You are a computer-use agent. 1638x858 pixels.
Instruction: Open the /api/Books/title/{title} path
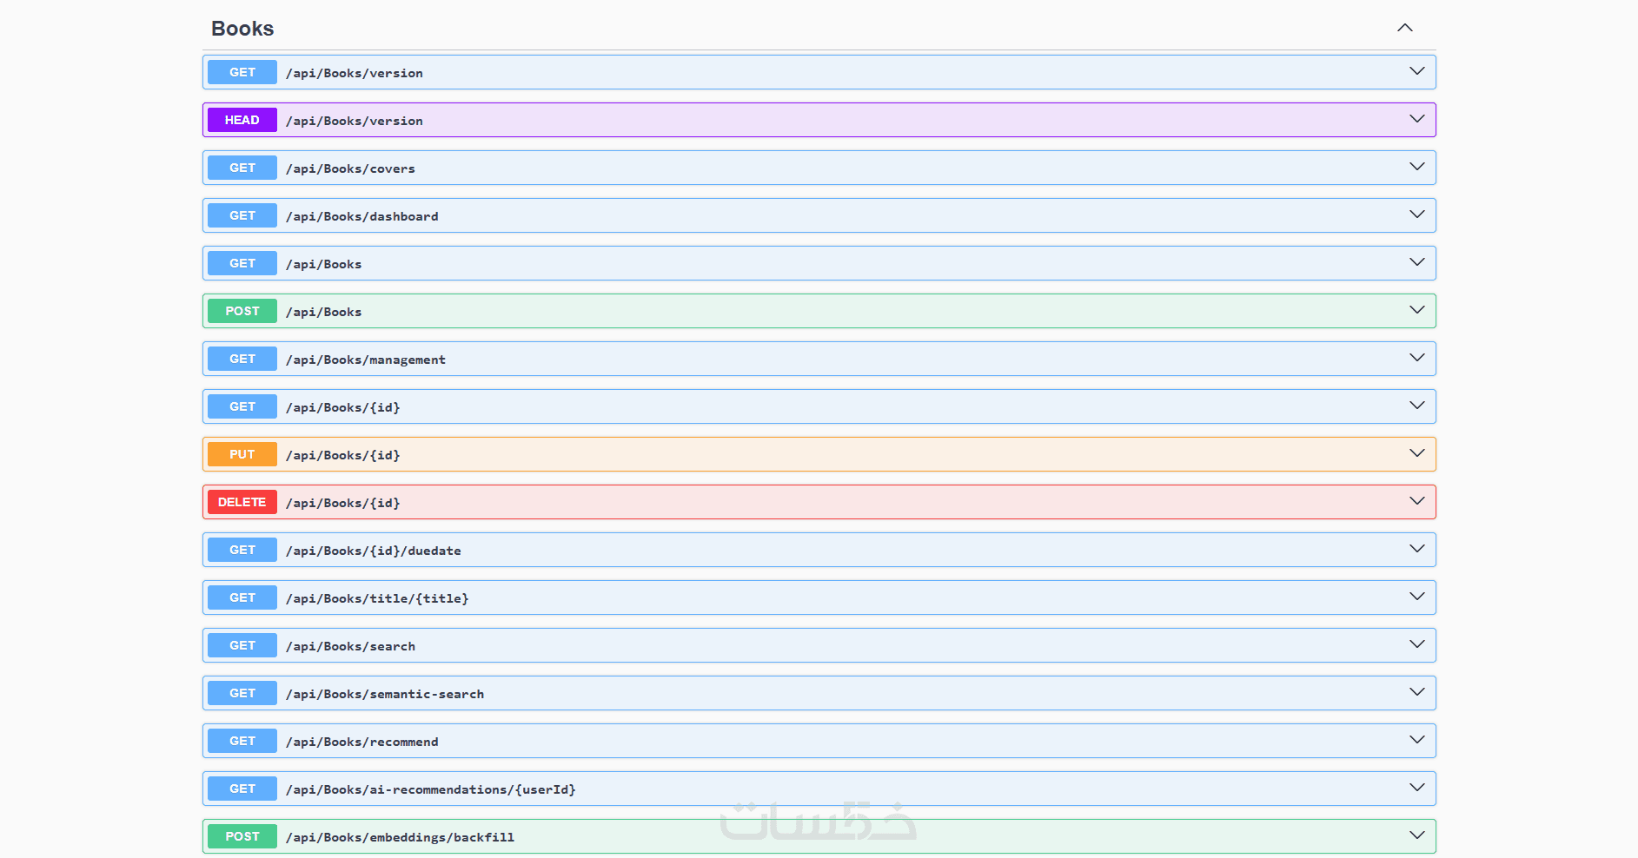[377, 598]
